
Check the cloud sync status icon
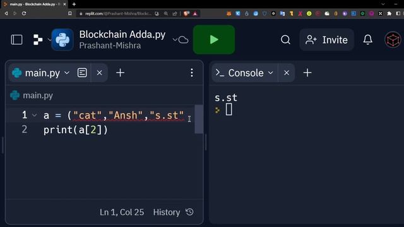point(183,40)
